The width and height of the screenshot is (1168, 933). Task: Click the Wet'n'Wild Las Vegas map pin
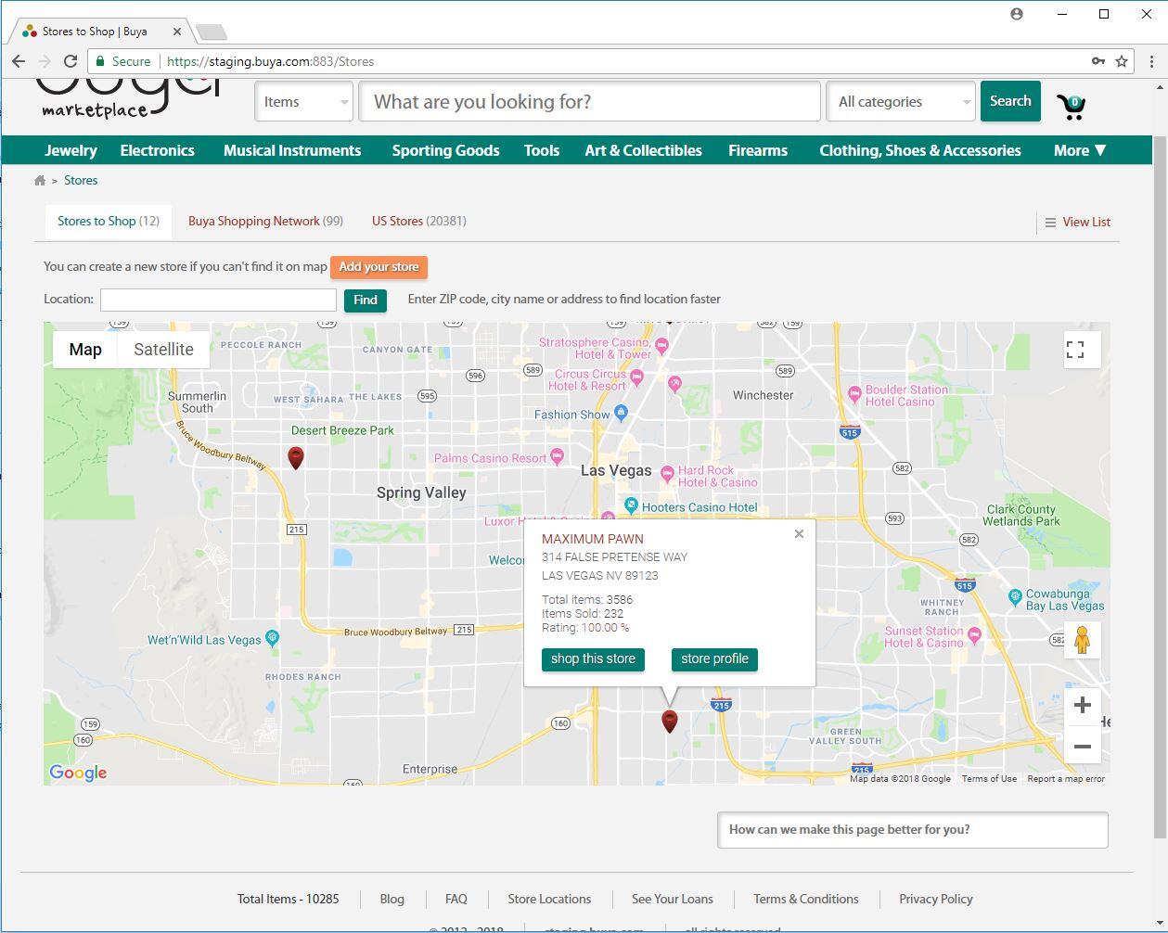tap(272, 637)
